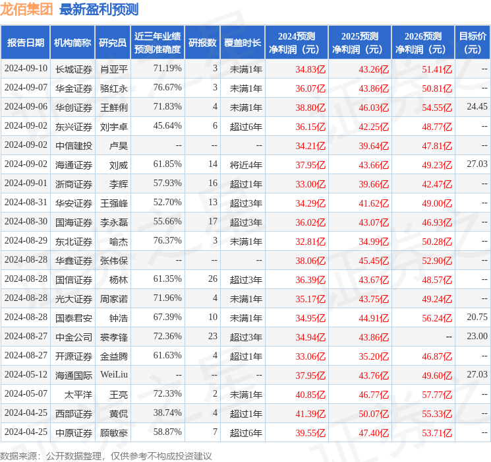The width and height of the screenshot is (491, 462).
Task: Click target price 24.45
Action: coord(477,107)
